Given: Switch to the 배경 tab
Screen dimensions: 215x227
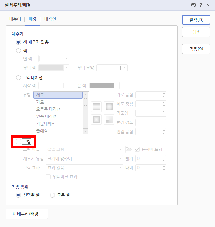Looking at the screenshot, I should 33,19.
